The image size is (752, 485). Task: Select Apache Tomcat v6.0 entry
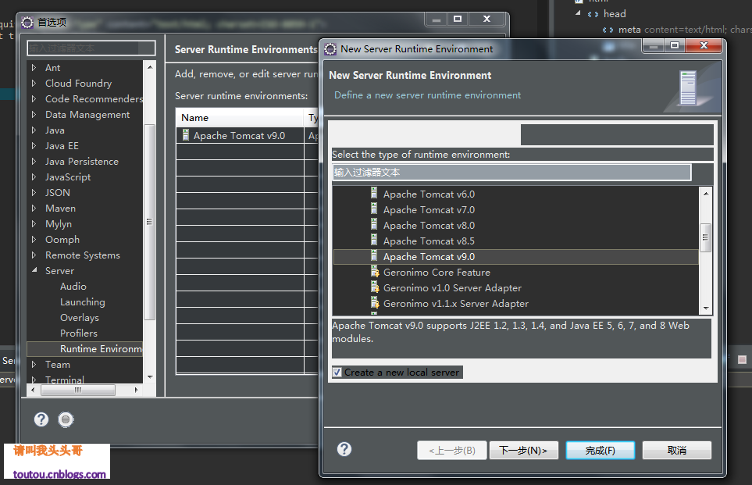click(429, 194)
